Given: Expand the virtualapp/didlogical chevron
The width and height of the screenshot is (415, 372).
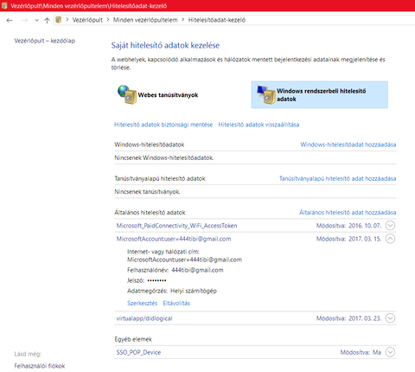Looking at the screenshot, I should pos(390,318).
